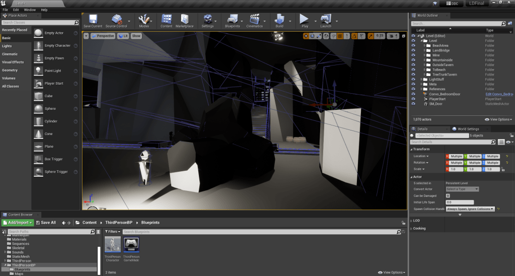Select the Point Light actor icon
Screen dimensions: 515x276
[39, 71]
